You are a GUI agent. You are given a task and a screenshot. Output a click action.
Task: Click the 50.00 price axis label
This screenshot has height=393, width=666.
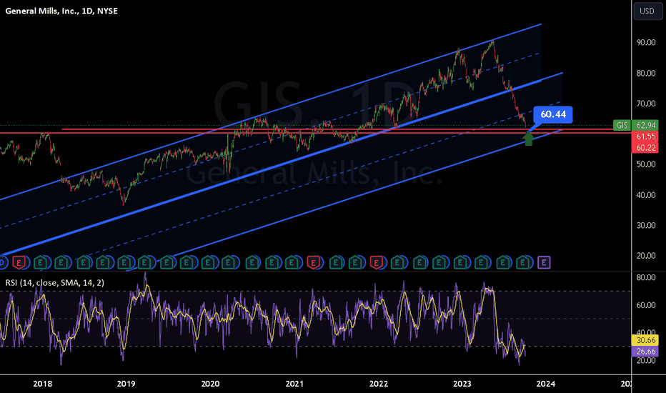coord(645,164)
